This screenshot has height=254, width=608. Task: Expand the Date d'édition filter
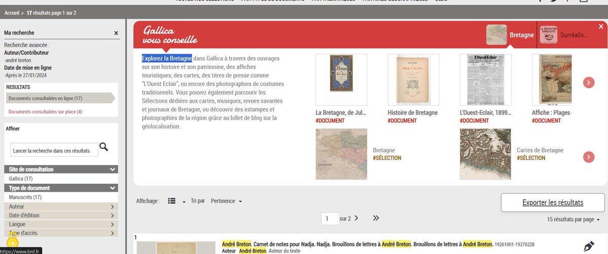pos(61,215)
